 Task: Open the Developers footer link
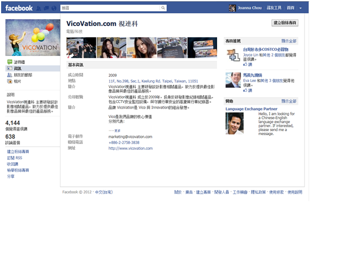pos(222,192)
